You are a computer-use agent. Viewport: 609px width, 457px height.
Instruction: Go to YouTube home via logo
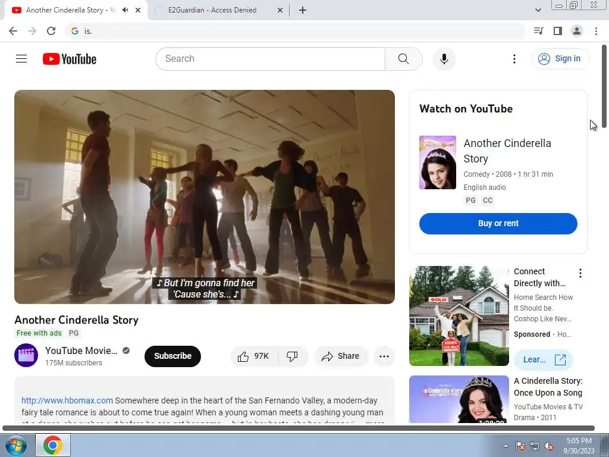tap(70, 59)
